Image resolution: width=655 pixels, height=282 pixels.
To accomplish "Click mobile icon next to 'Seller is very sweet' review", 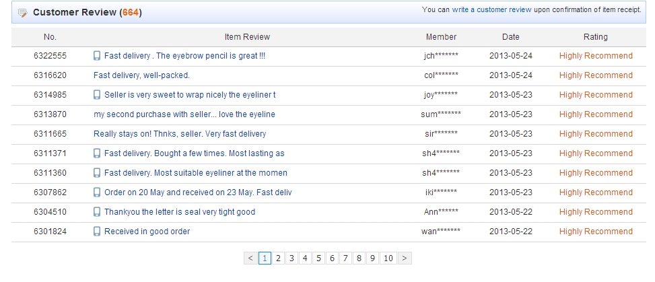I will click(x=97, y=95).
